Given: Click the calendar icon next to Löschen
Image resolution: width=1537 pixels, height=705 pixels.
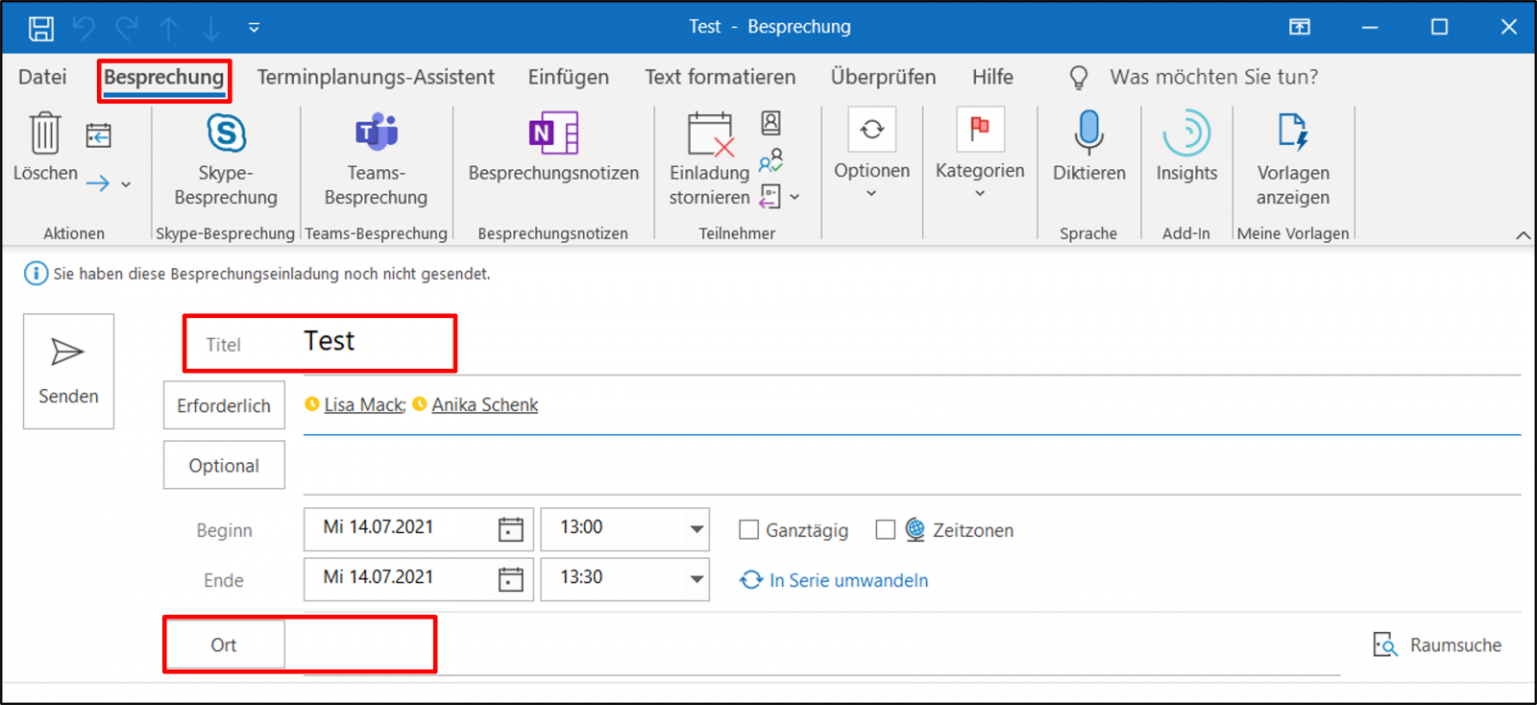Looking at the screenshot, I should coord(99,135).
